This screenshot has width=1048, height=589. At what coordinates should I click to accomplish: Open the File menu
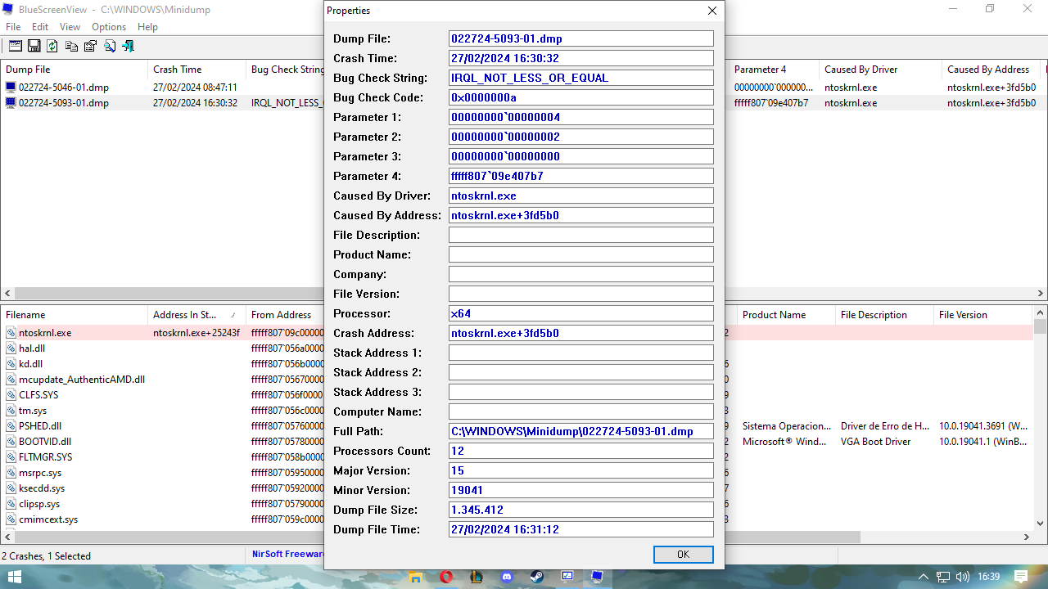pyautogui.click(x=13, y=27)
